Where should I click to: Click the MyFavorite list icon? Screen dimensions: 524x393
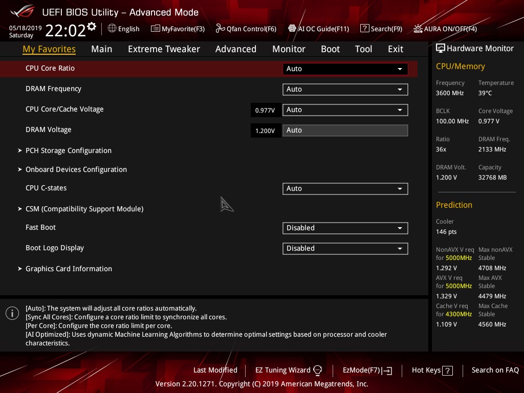[x=156, y=29]
